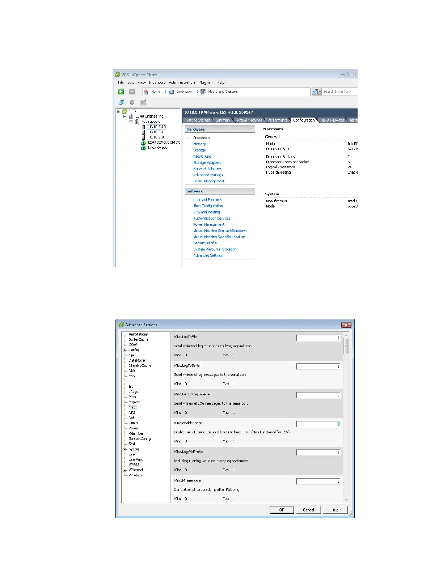The height and width of the screenshot is (573, 443).
Task: Click the Misc.LogToFile value field
Action: 318,338
